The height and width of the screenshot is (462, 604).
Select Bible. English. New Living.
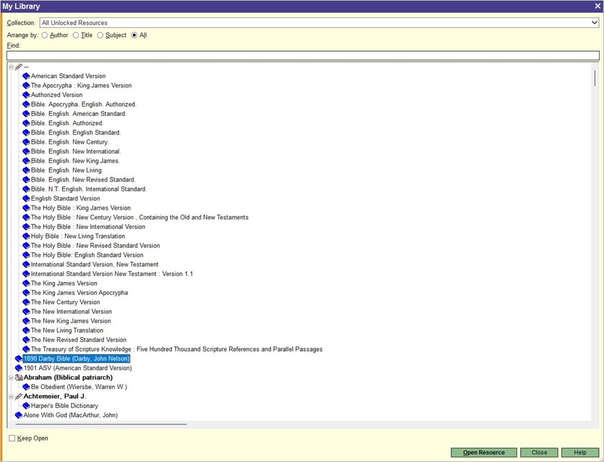67,171
